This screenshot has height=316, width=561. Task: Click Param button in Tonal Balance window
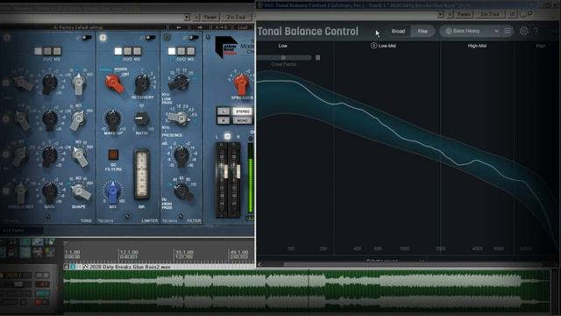464,14
